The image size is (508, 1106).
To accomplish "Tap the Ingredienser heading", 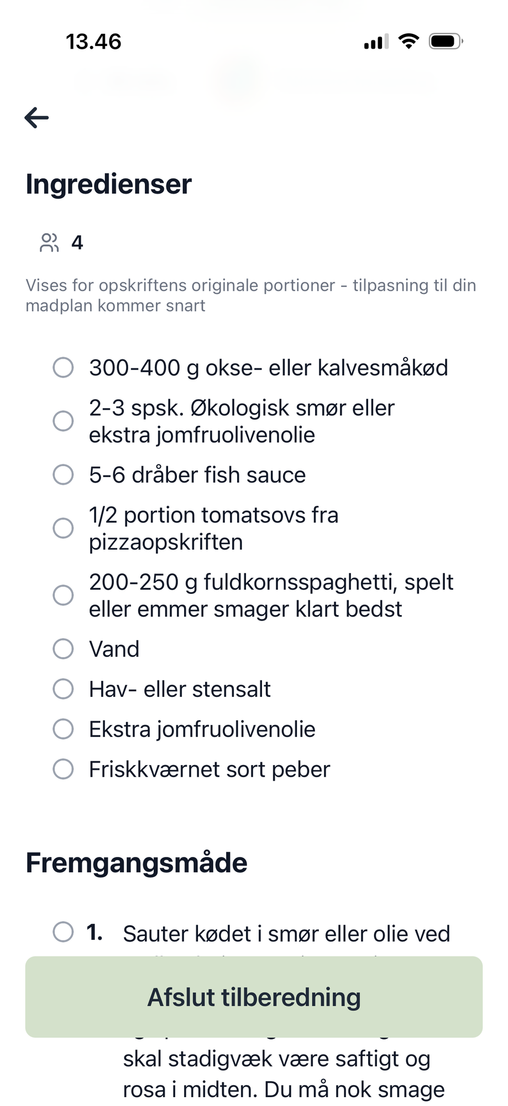I will pos(108,184).
